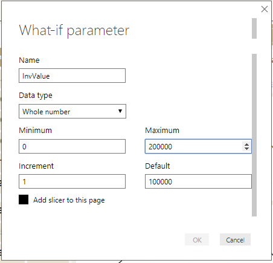Dismiss the dialog with Cancel
The image size is (273, 263).
(x=235, y=239)
